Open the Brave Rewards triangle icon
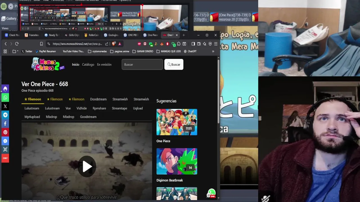This screenshot has width=360, height=202. 120,44
